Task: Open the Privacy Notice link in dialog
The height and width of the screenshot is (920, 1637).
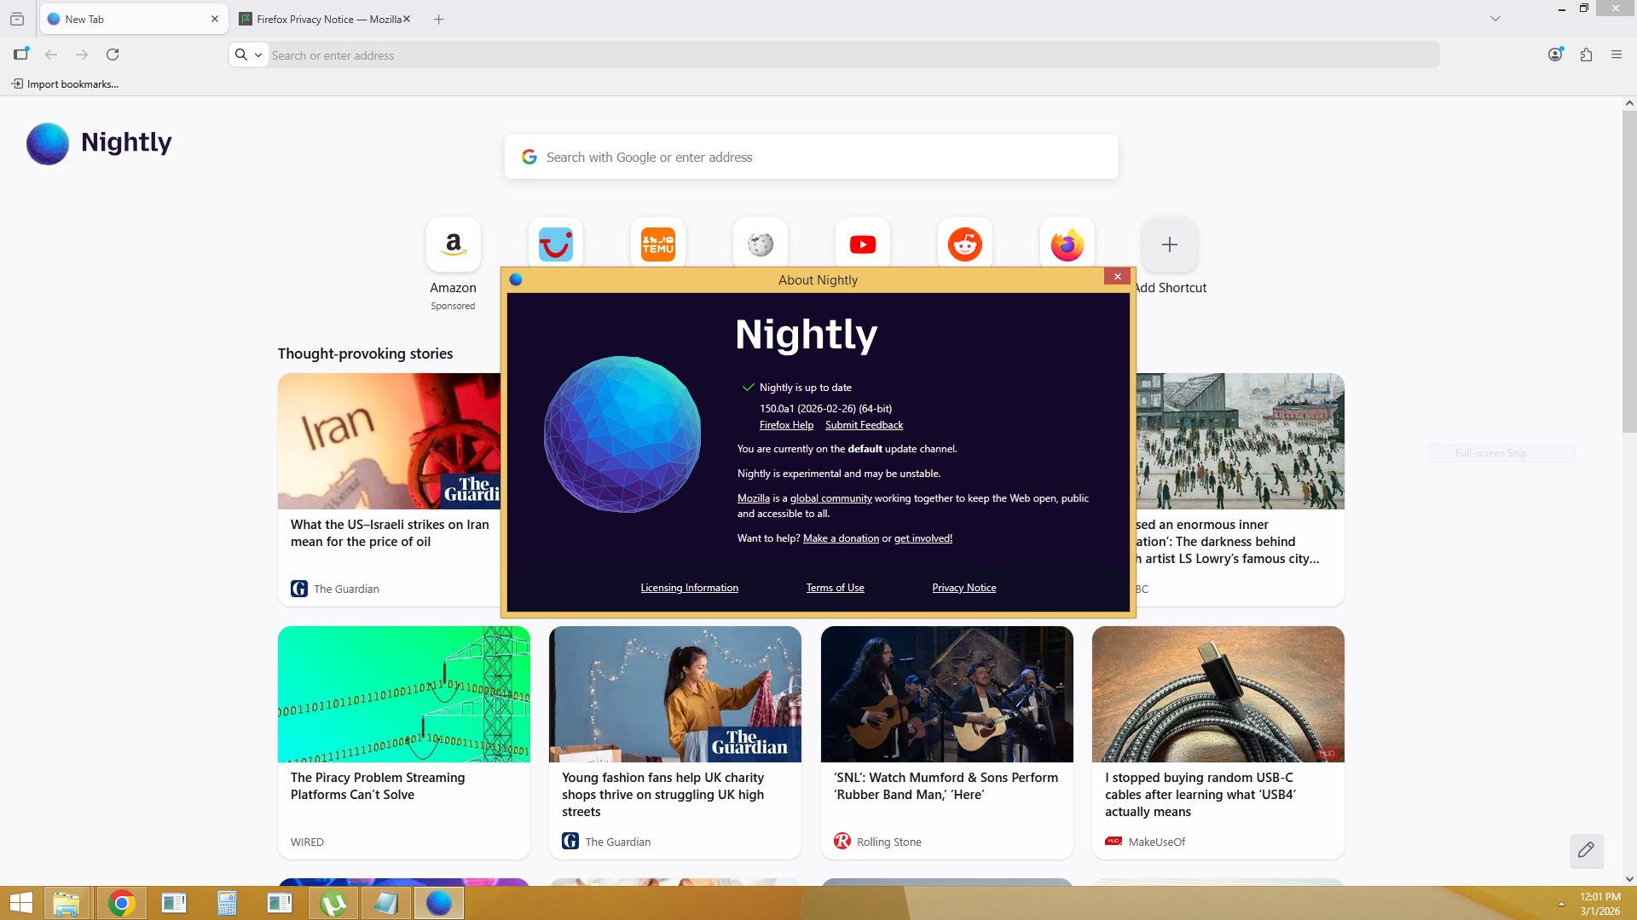Action: [963, 588]
